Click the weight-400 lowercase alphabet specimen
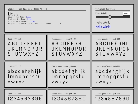Screen dimensions: 138x104 (68, 77)
